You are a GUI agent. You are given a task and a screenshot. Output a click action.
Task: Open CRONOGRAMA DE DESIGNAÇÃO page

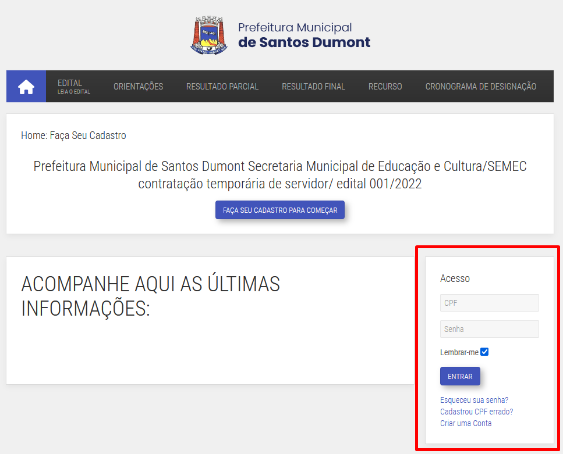pos(481,87)
